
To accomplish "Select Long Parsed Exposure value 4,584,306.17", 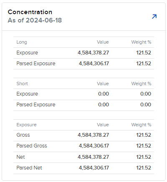I will point(94,64).
